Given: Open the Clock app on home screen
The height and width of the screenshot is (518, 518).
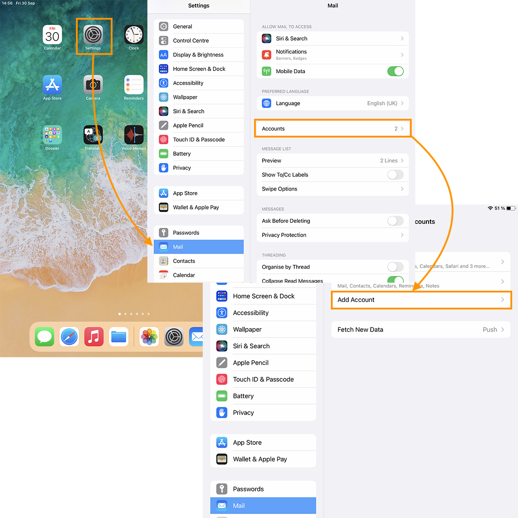Looking at the screenshot, I should click(x=134, y=35).
